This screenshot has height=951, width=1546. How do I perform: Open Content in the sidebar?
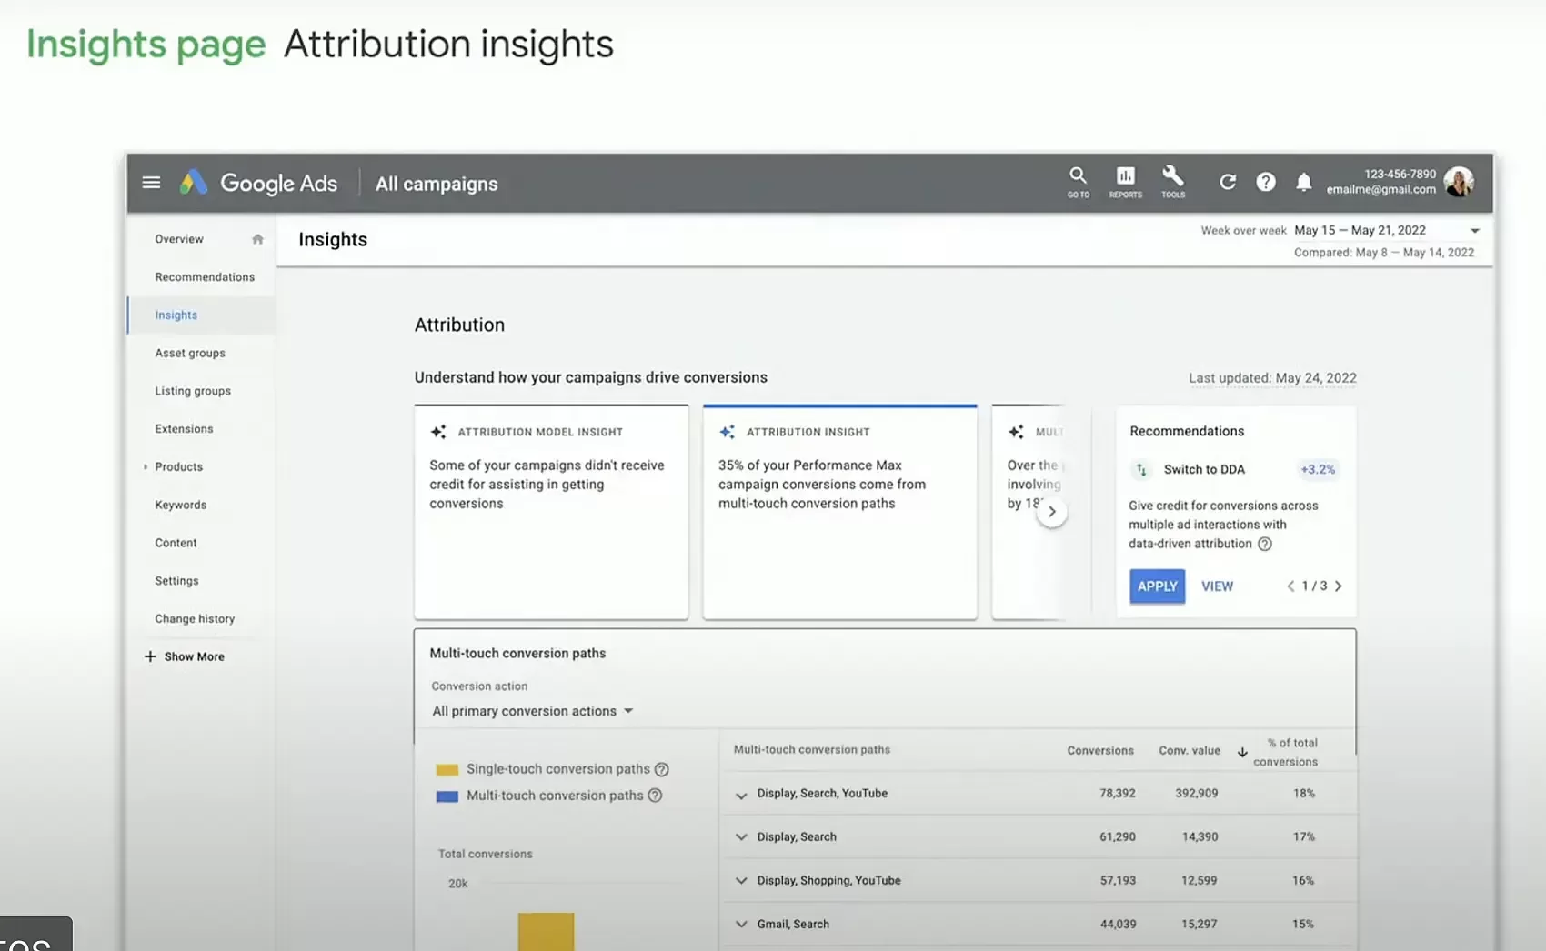176,543
